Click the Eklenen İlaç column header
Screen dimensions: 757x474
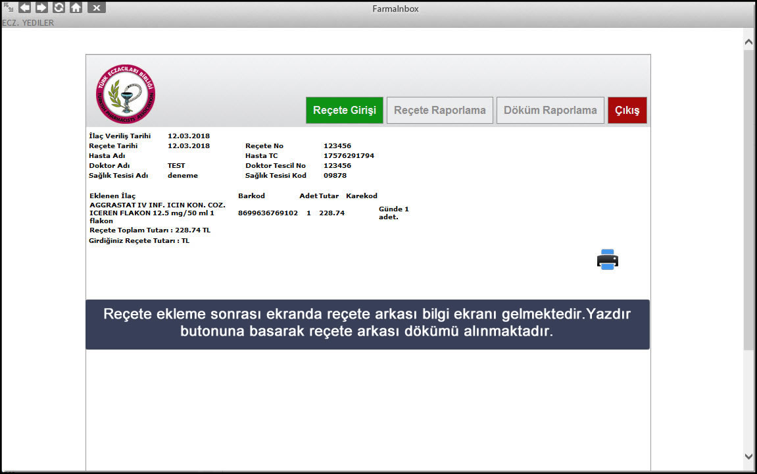tap(112, 196)
